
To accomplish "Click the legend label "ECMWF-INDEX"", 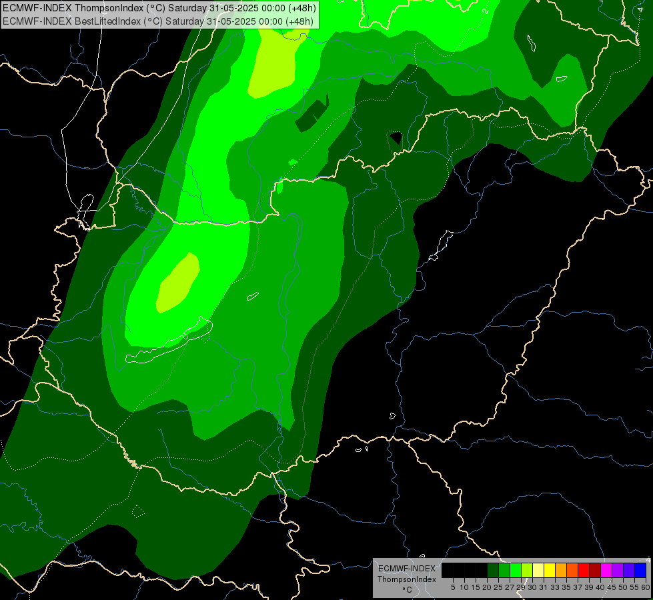I will [407, 569].
